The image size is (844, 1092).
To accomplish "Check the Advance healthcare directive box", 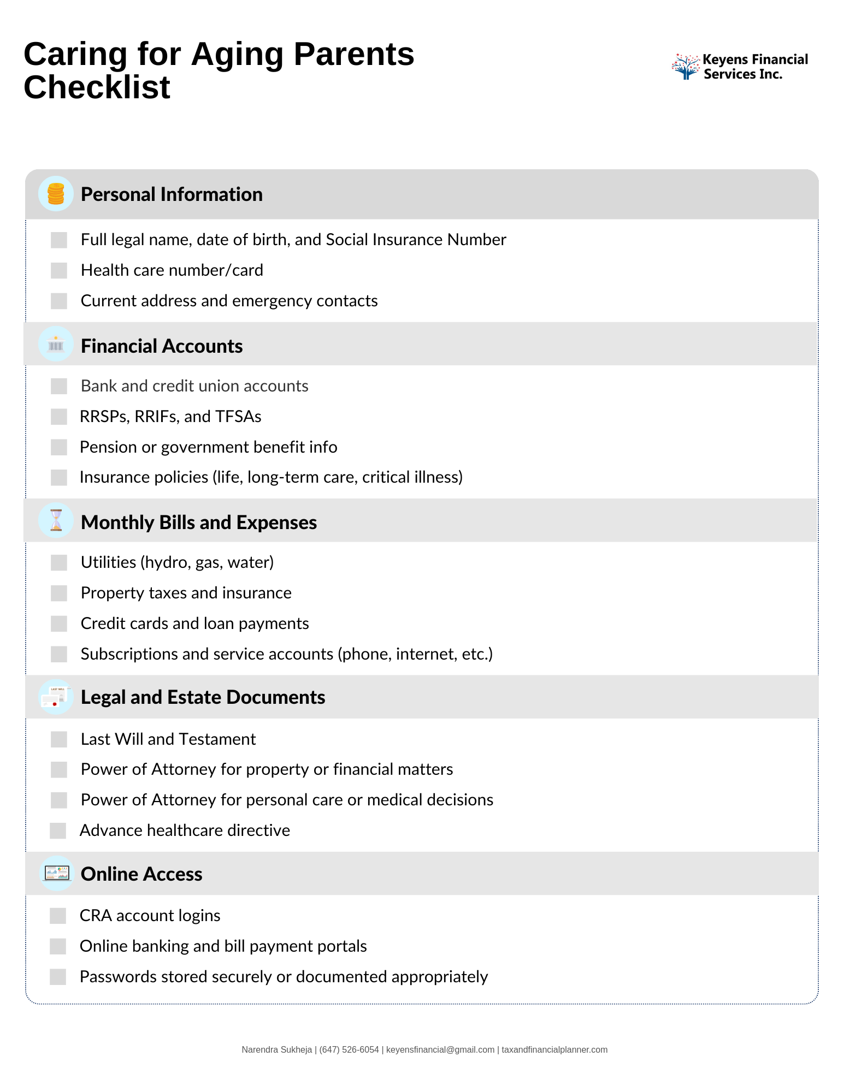I will click(58, 830).
